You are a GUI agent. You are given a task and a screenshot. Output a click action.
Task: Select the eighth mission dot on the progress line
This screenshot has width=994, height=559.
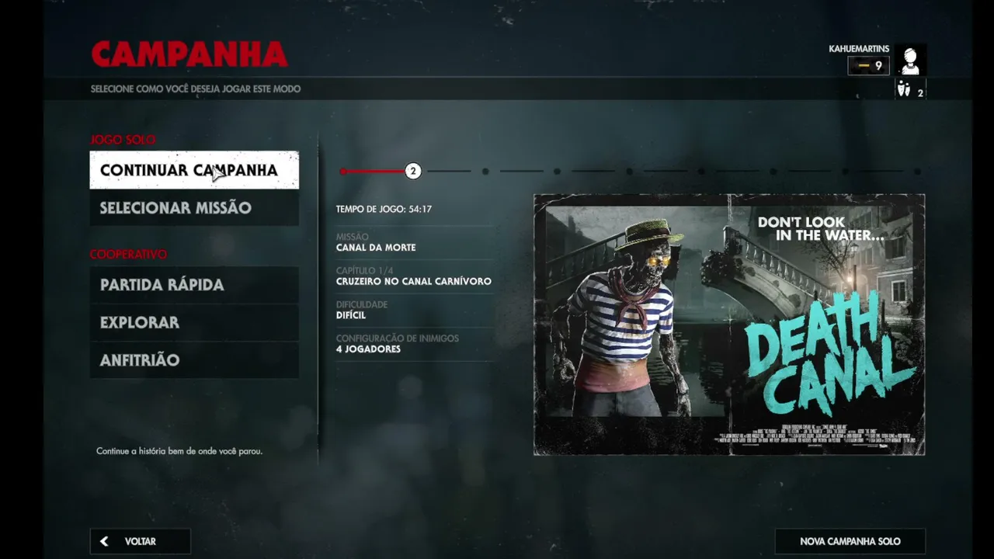[x=845, y=171]
